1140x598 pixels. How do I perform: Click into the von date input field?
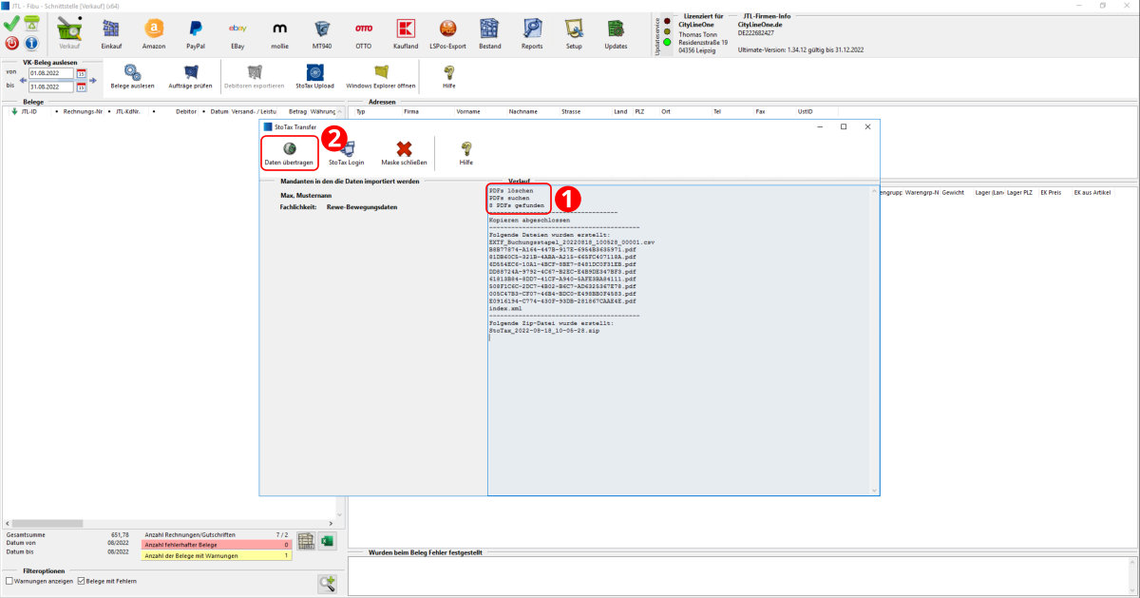point(50,73)
